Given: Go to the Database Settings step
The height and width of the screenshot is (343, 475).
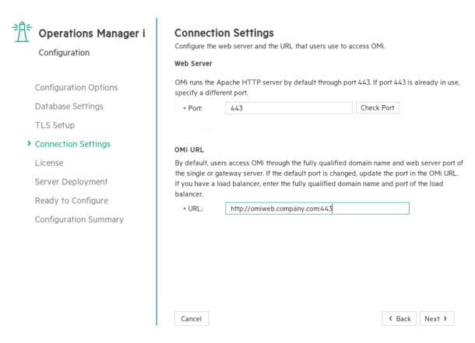Looking at the screenshot, I should [69, 107].
